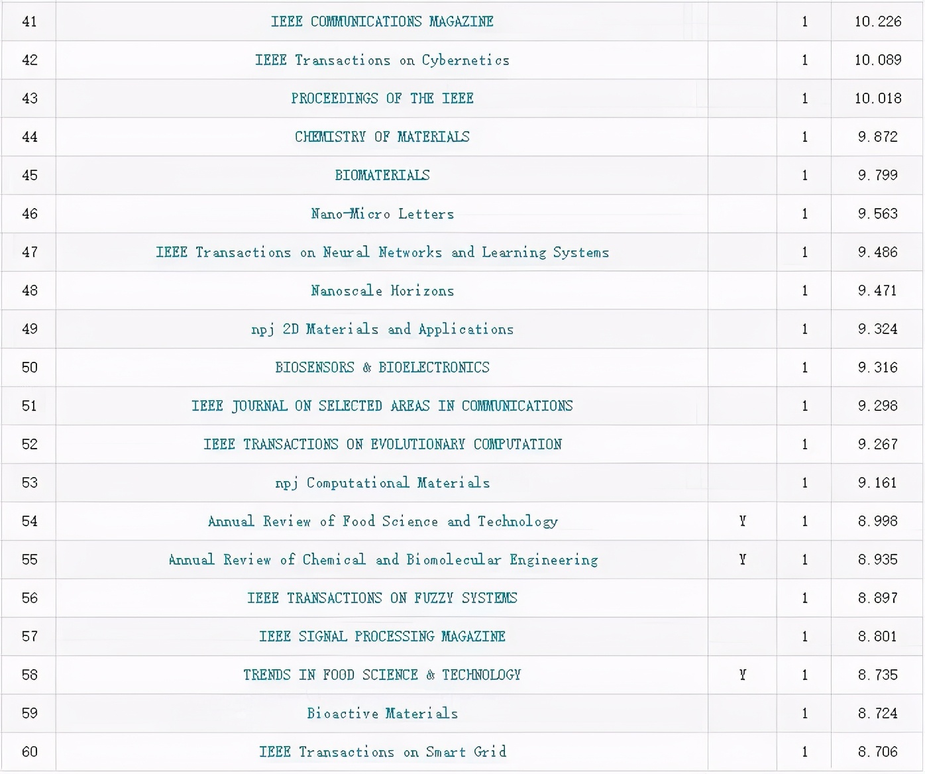Open IEEE Transactions on Neural Networks and Learning Systems

click(x=382, y=252)
